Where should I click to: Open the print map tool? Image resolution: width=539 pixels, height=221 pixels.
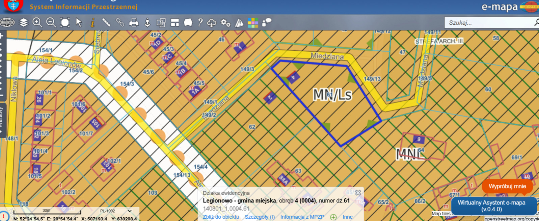pyautogui.click(x=134, y=23)
